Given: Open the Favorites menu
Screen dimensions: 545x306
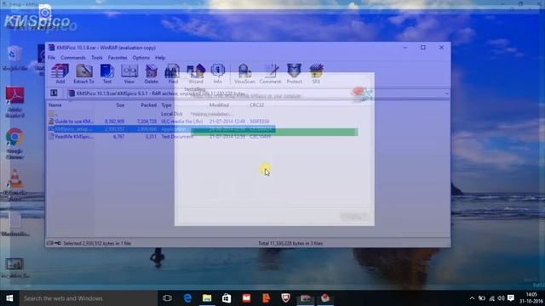Looking at the screenshot, I should (x=118, y=58).
